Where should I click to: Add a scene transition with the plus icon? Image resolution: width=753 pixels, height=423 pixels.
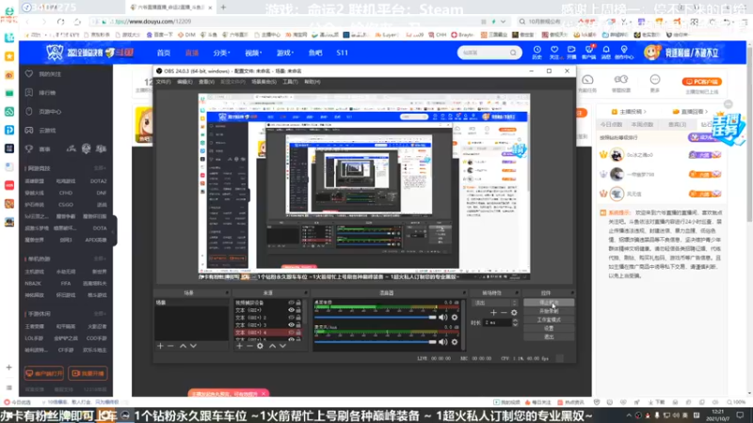493,313
